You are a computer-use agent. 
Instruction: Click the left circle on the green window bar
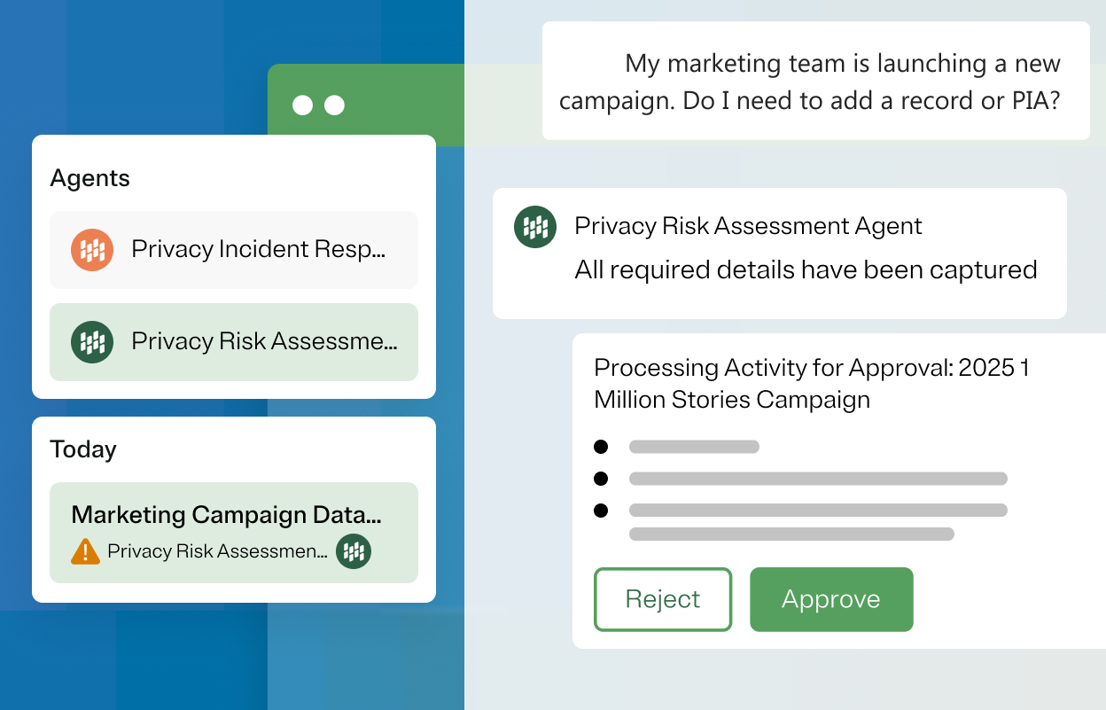pyautogui.click(x=305, y=105)
